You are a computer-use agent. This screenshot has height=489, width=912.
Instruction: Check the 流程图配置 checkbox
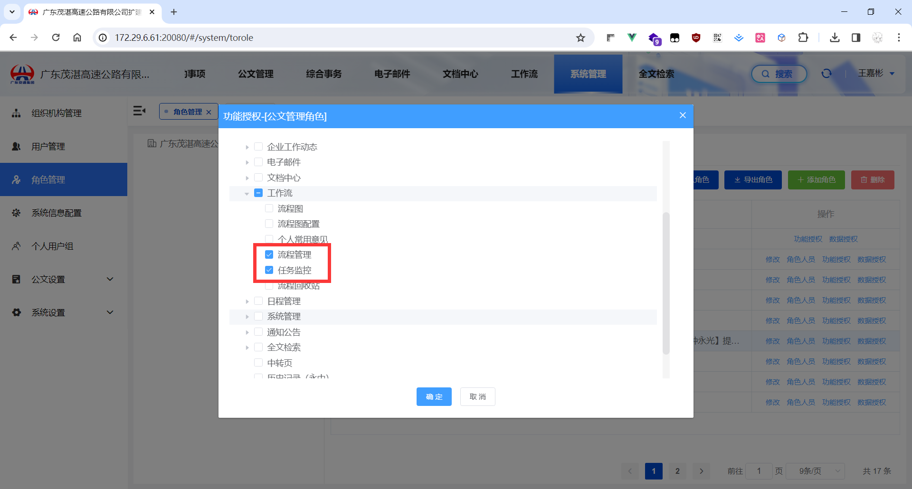269,224
